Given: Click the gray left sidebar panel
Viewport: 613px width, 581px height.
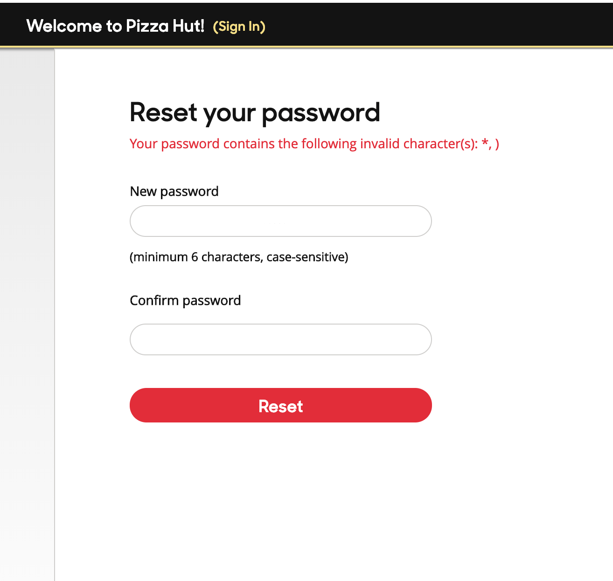Looking at the screenshot, I should [27, 280].
